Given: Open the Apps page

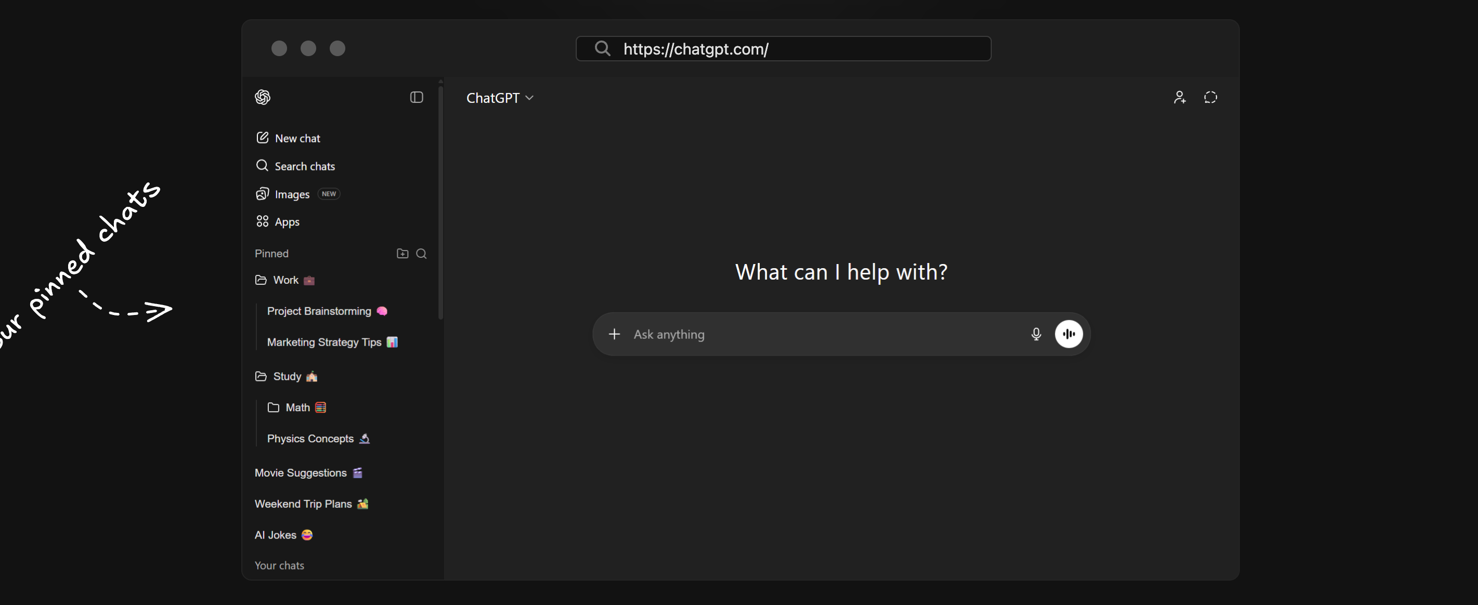Looking at the screenshot, I should (287, 222).
